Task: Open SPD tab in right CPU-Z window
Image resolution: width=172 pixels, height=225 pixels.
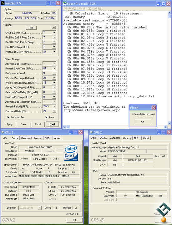Action: [x=136, y=138]
